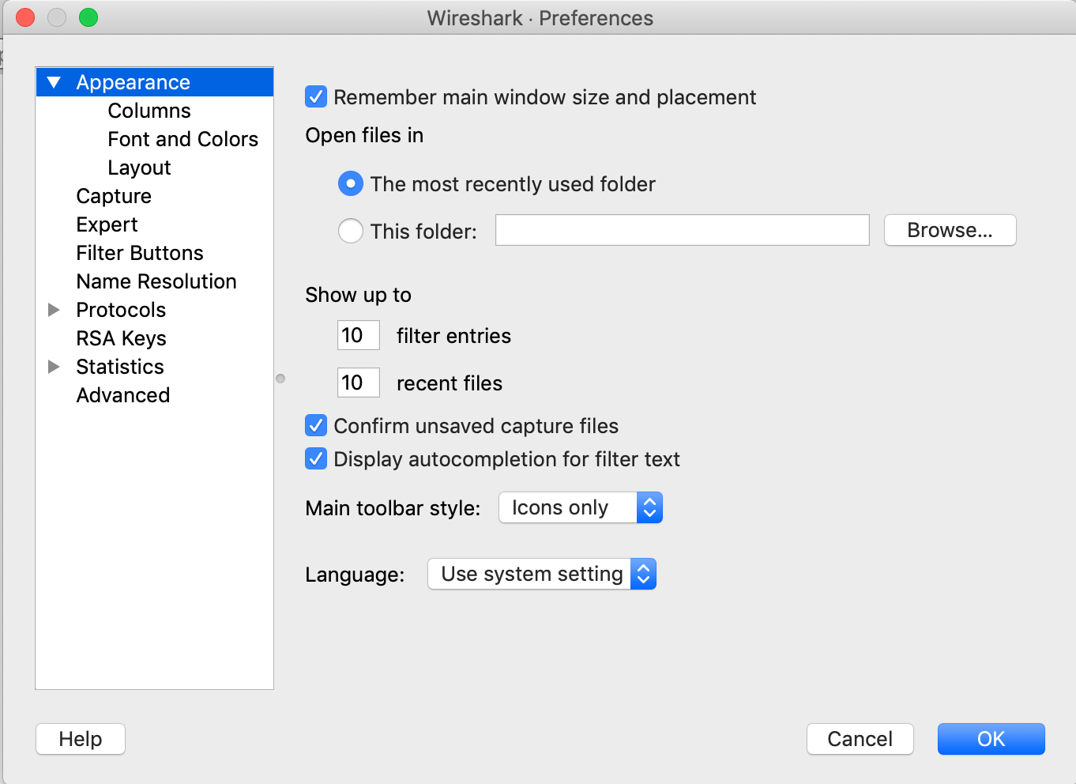Open the Main toolbar style dropdown

pyautogui.click(x=581, y=507)
